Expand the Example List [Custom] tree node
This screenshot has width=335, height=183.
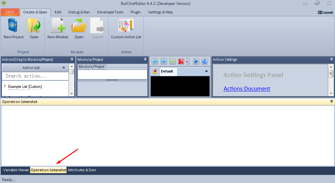[5, 86]
